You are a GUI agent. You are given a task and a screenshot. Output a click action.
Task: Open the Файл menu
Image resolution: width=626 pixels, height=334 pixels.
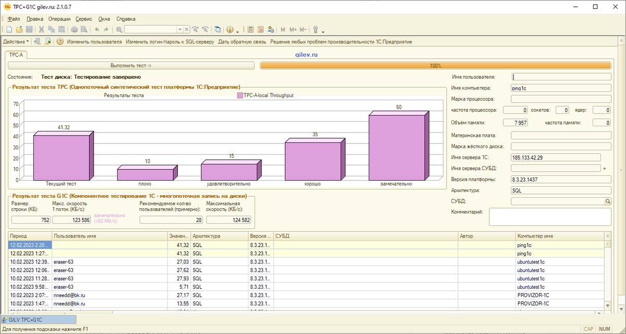tap(14, 19)
